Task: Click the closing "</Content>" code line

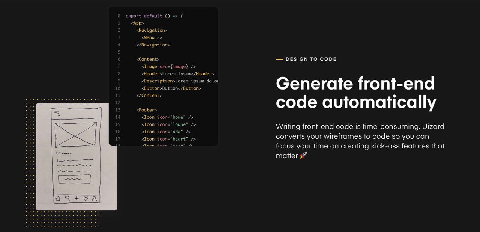Action: pyautogui.click(x=149, y=96)
